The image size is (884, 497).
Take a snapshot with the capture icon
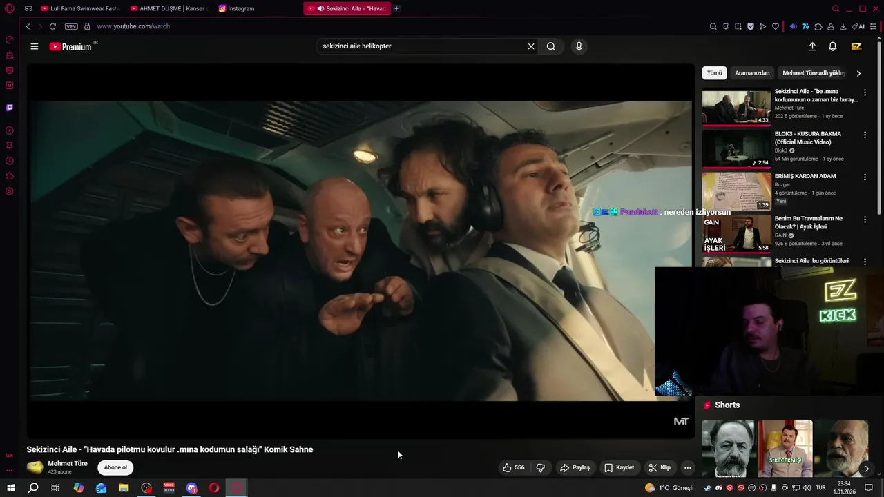tap(738, 26)
